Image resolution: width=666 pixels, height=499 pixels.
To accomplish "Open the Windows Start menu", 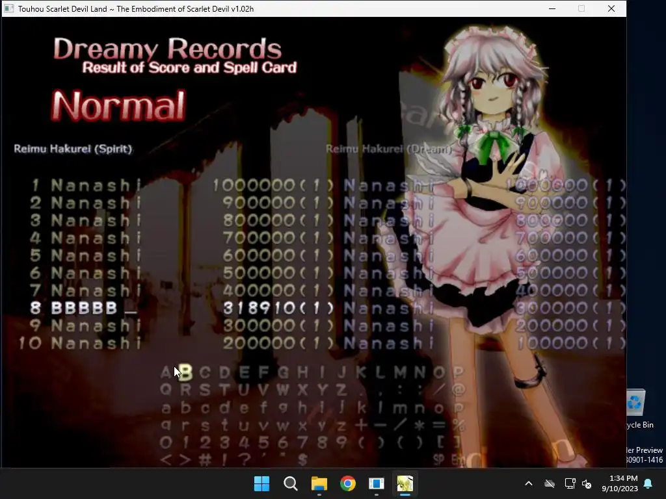I will 261,483.
